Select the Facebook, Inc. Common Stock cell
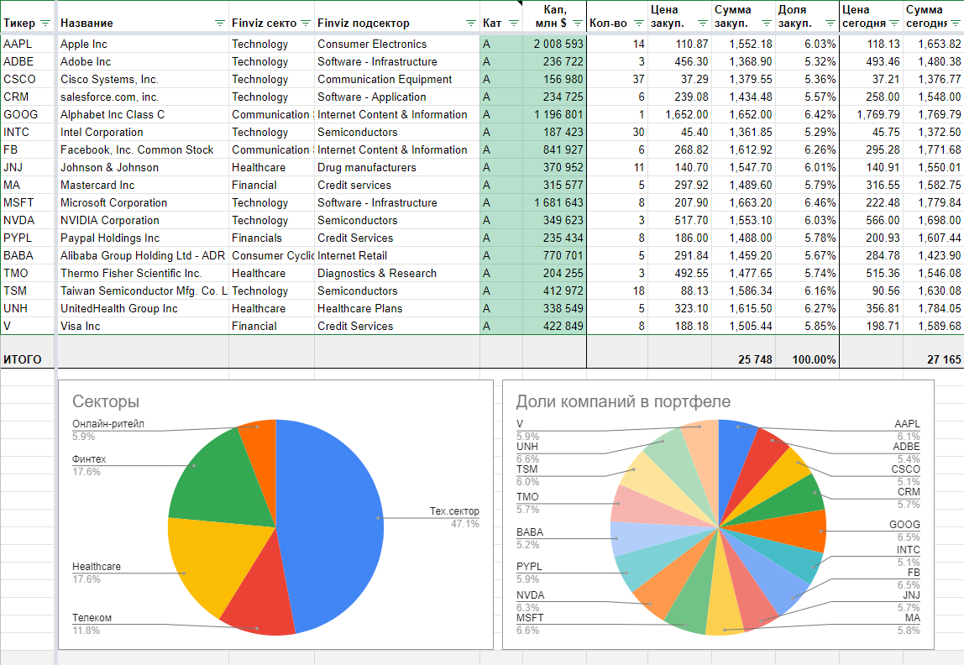The image size is (964, 665). pyautogui.click(x=143, y=150)
